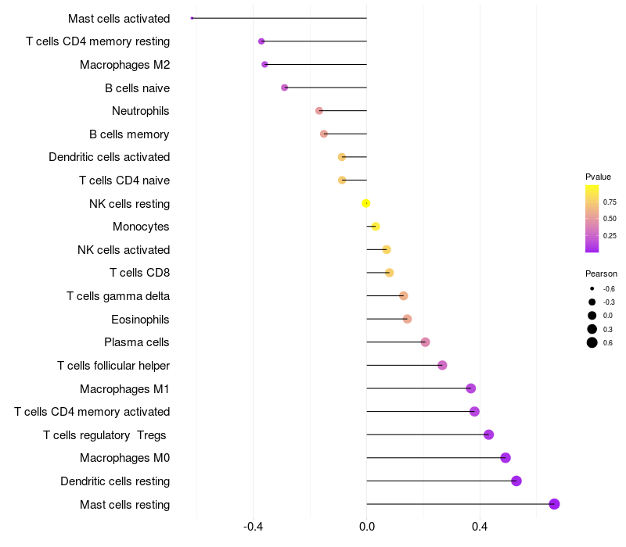The height and width of the screenshot is (547, 626).
Task: Select the Mast cells activated tiny dot
Action: [x=192, y=18]
